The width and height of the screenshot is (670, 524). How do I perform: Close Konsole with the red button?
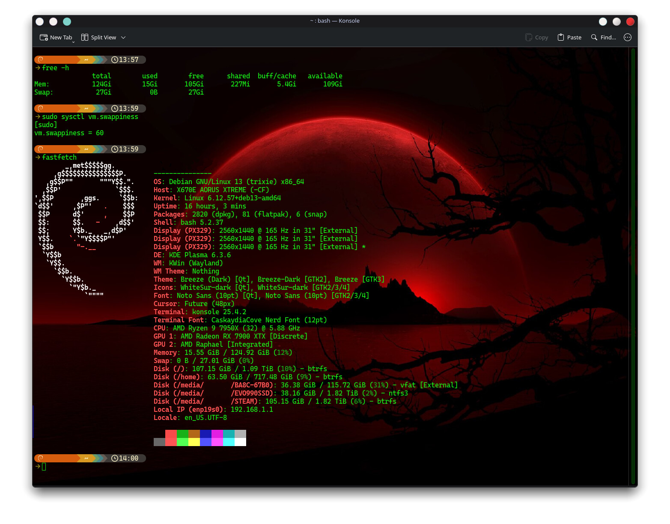[630, 21]
